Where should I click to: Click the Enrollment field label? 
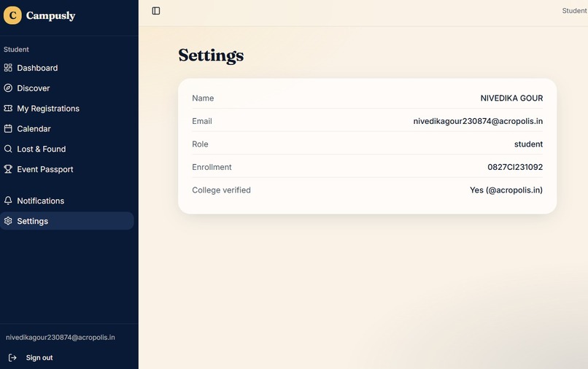[x=212, y=167]
